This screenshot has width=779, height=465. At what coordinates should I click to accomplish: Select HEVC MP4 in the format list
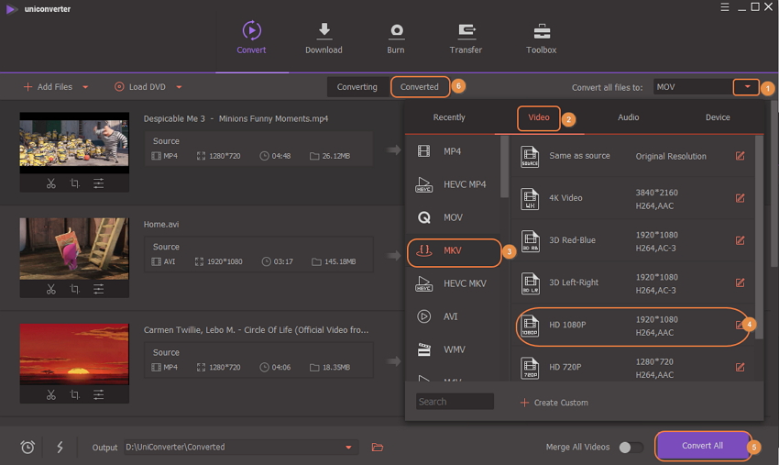453,184
